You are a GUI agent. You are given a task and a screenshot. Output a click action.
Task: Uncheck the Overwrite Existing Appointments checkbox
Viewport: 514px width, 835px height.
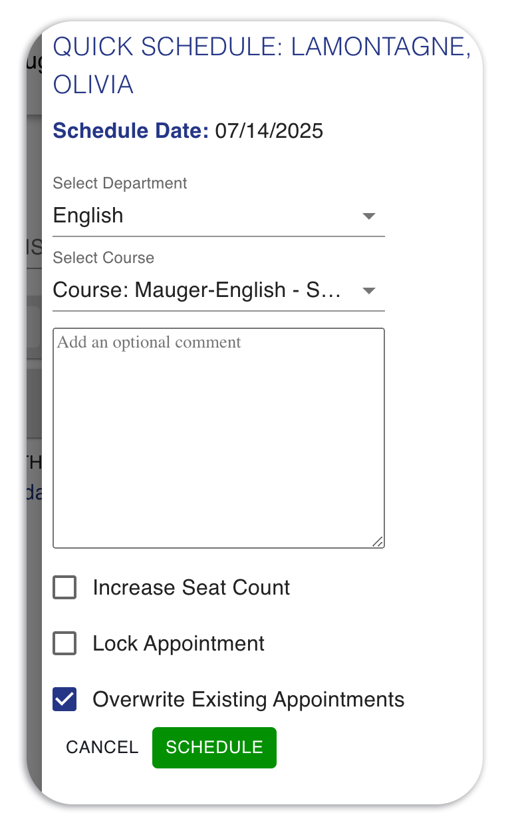64,700
